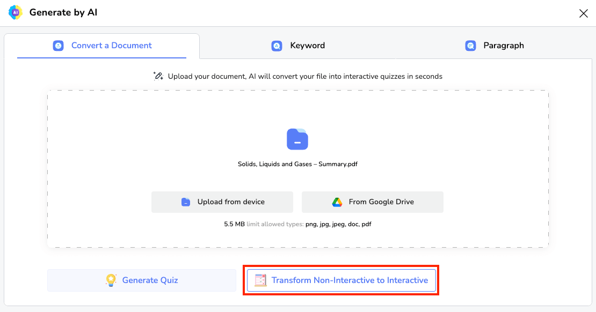Choose From Google Drive
Screen dimensions: 596x312
tap(372, 202)
